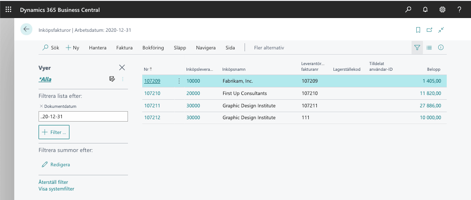The width and height of the screenshot is (471, 200).
Task: Select vendor invoice number 111
Action: (x=305, y=117)
